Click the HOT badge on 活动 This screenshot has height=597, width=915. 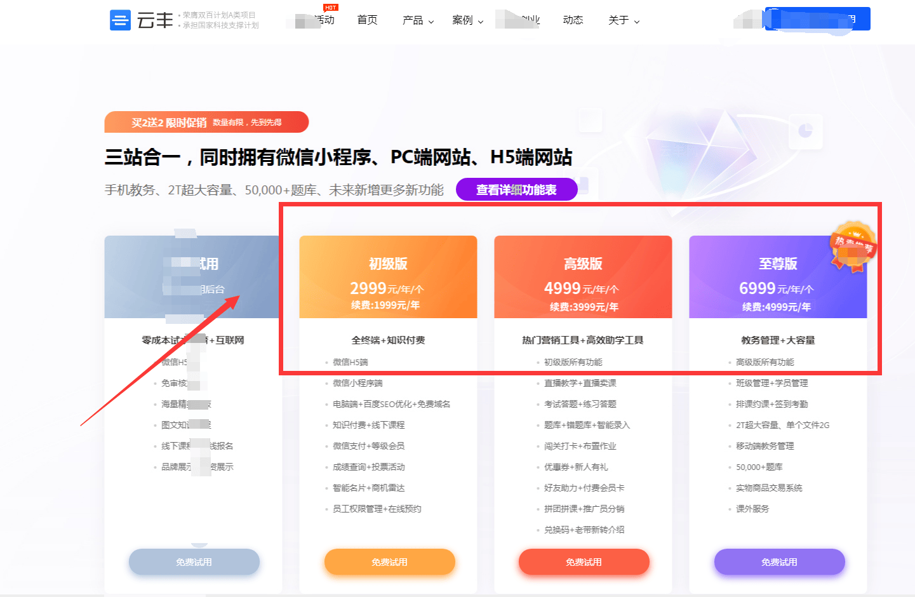(x=331, y=8)
